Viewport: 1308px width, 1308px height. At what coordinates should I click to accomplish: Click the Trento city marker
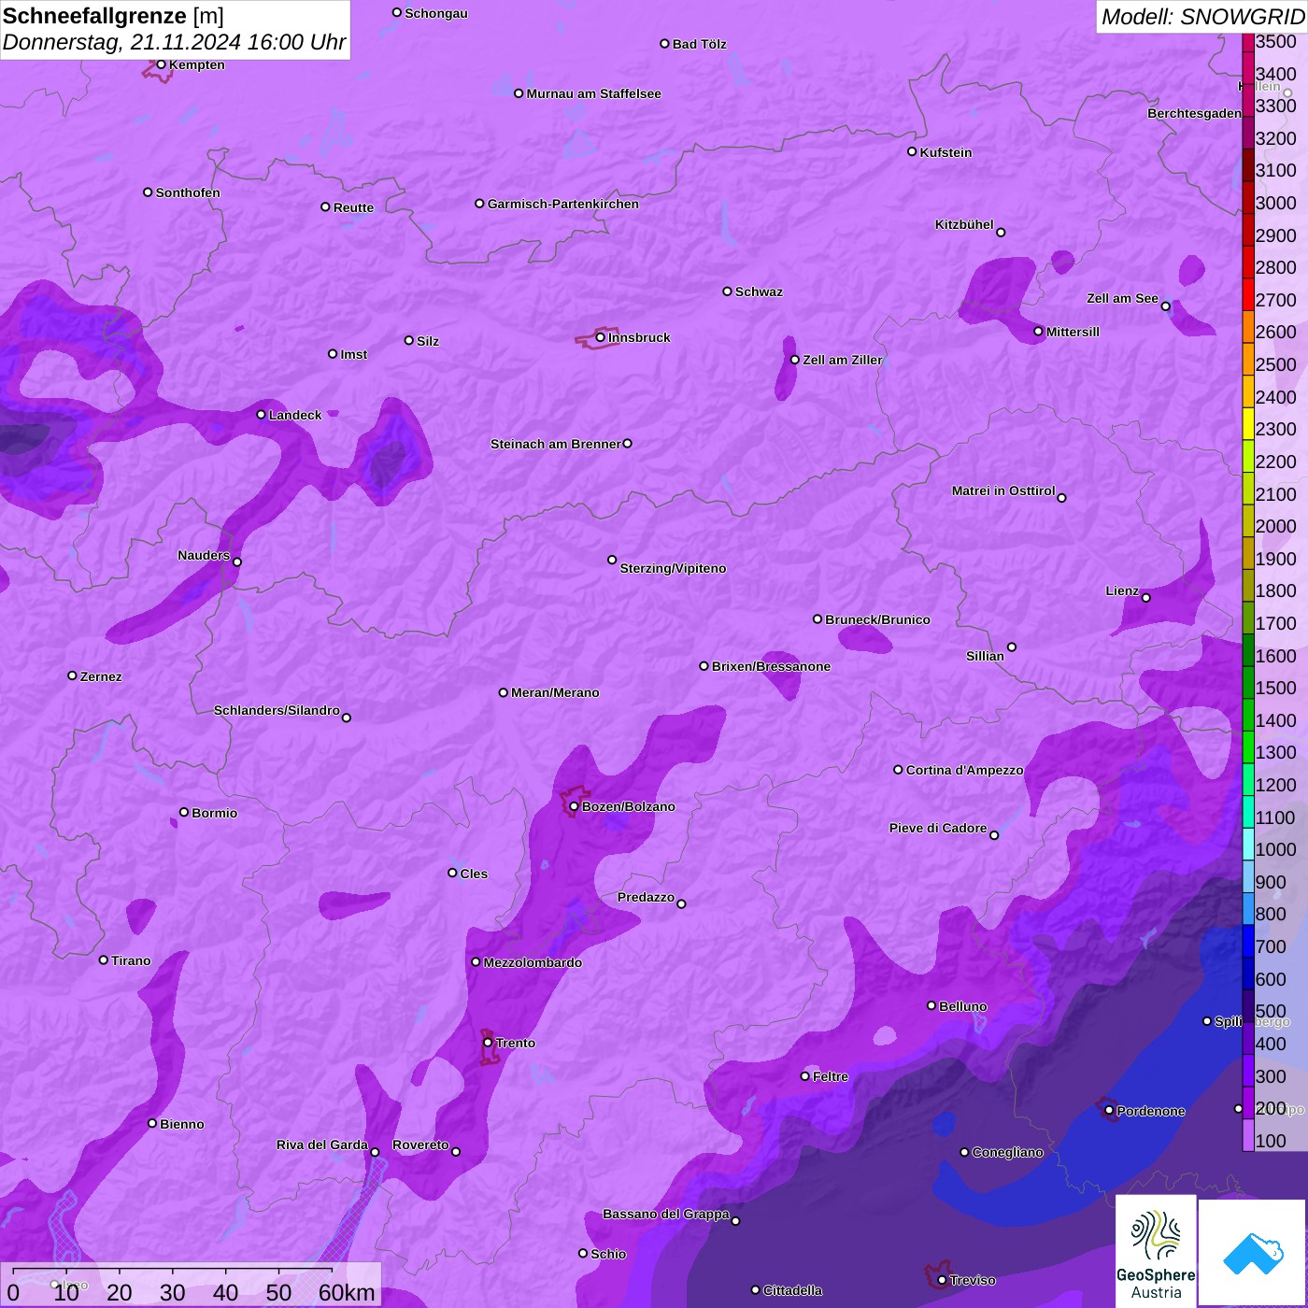click(488, 1043)
